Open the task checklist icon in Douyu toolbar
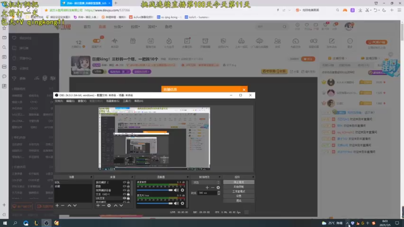The height and width of the screenshot is (227, 404). (187, 41)
